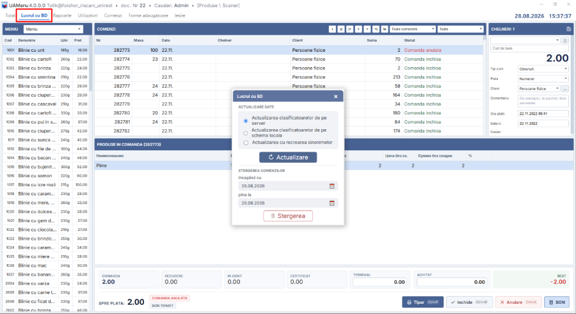Select order row 282782
The height and width of the screenshot is (314, 576).
point(289,130)
